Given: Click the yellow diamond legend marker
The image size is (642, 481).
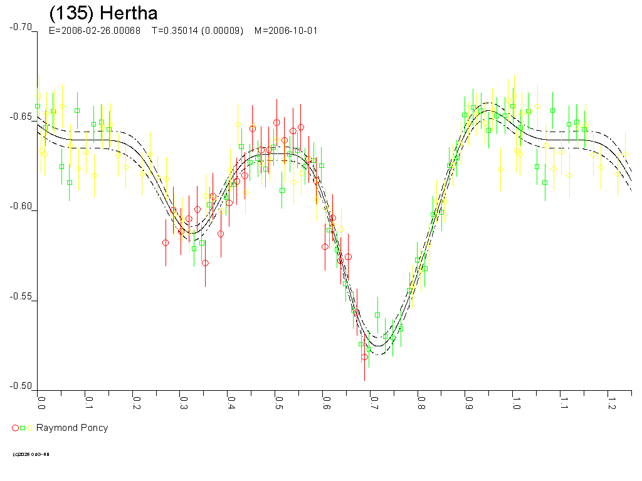Looking at the screenshot, I should point(29,428).
